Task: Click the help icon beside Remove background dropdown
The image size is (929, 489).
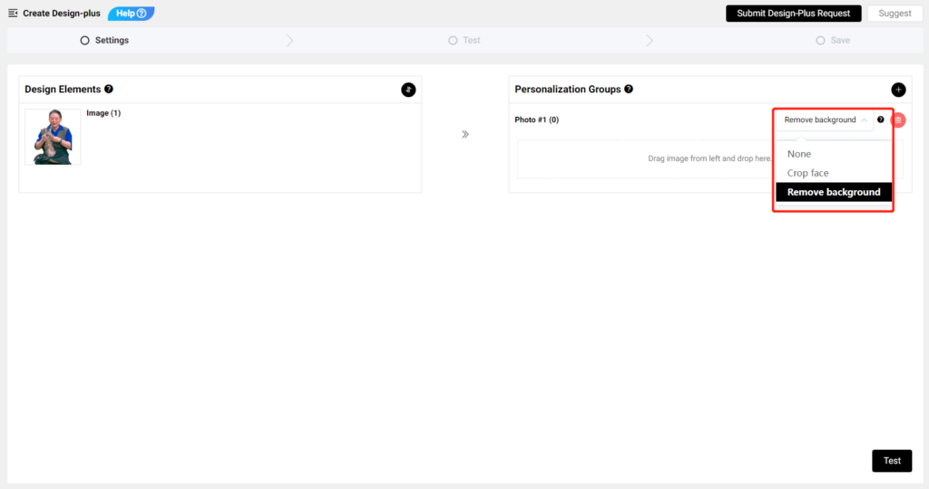Action: click(880, 120)
